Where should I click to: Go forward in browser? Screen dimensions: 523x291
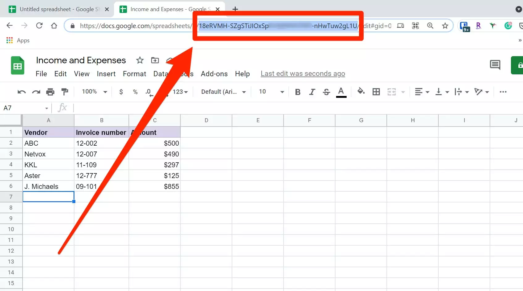coord(24,26)
